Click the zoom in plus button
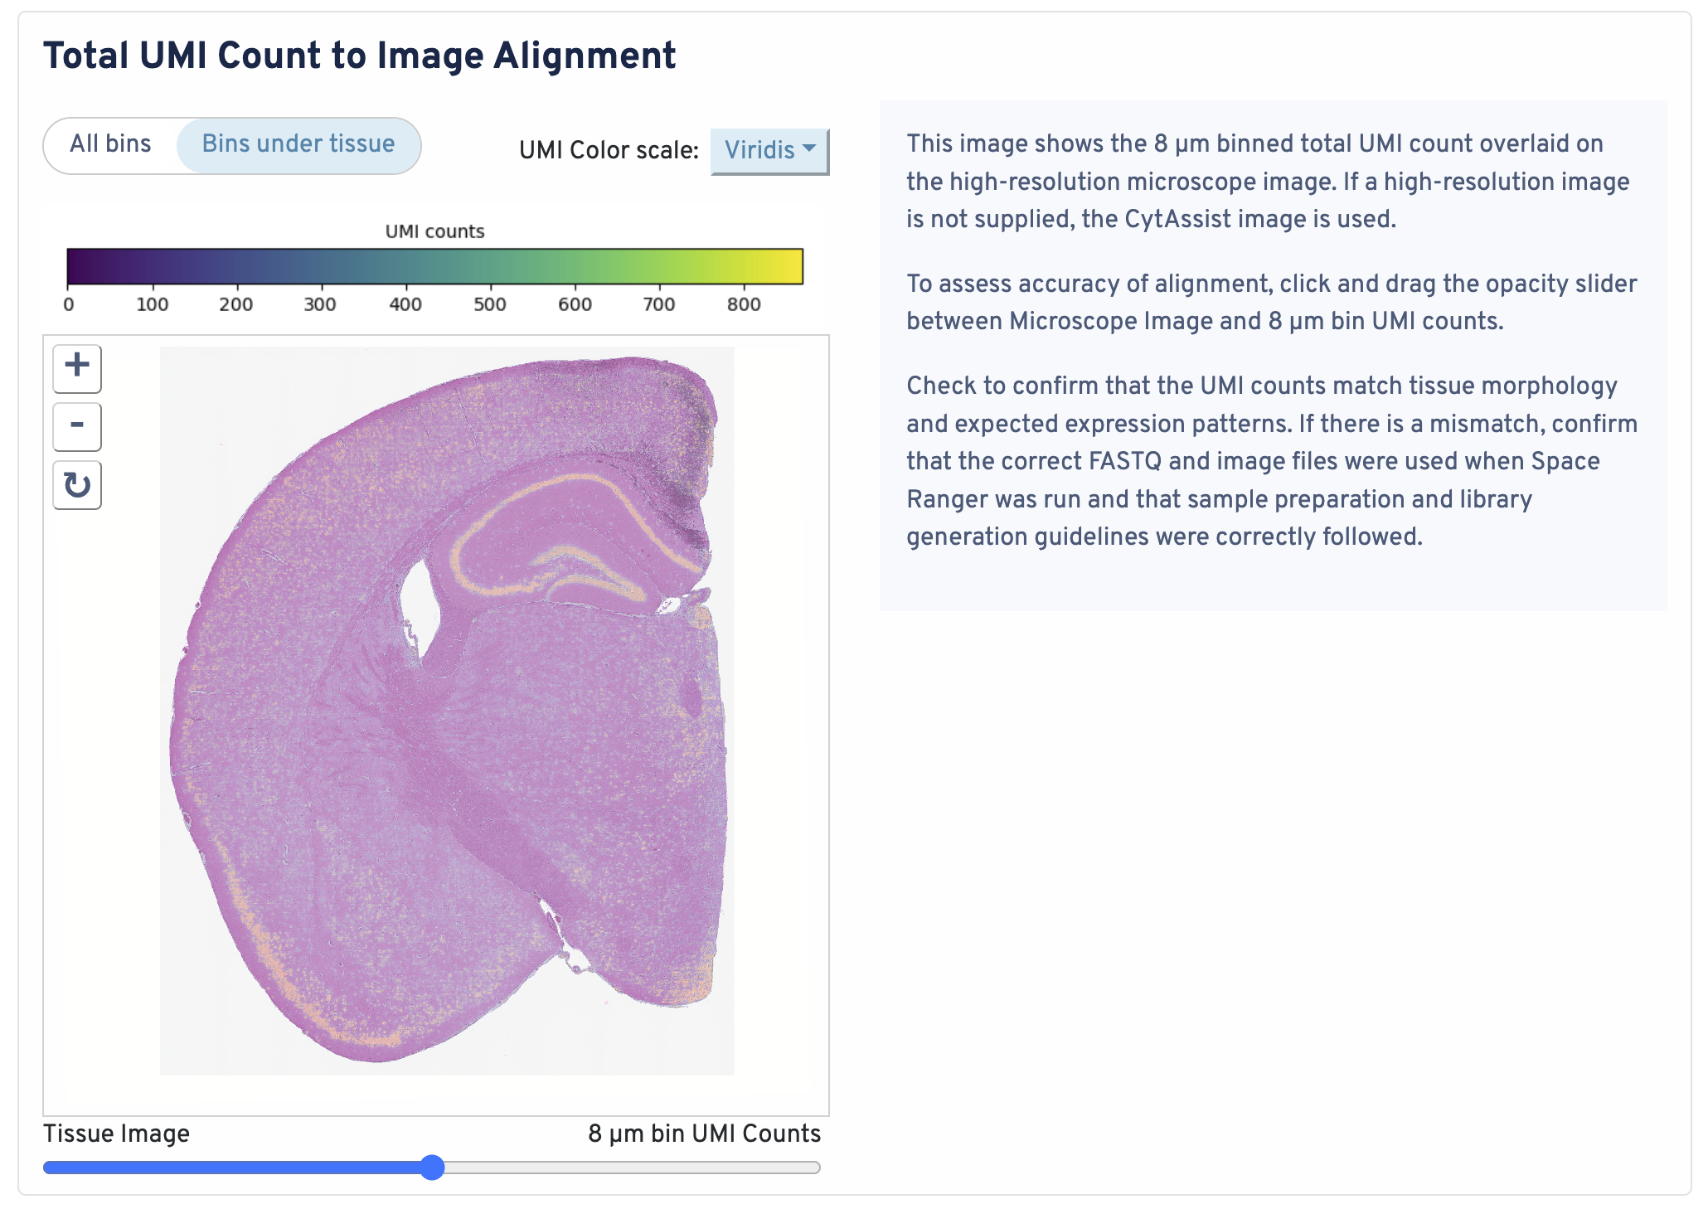Screen dimensions: 1708x1209 pos(77,367)
